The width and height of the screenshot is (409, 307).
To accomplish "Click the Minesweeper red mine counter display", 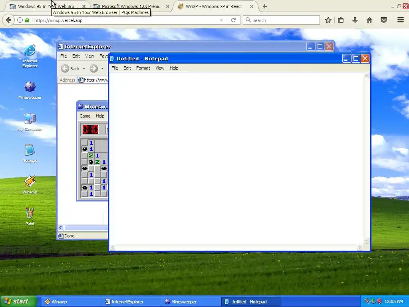I will [x=91, y=129].
